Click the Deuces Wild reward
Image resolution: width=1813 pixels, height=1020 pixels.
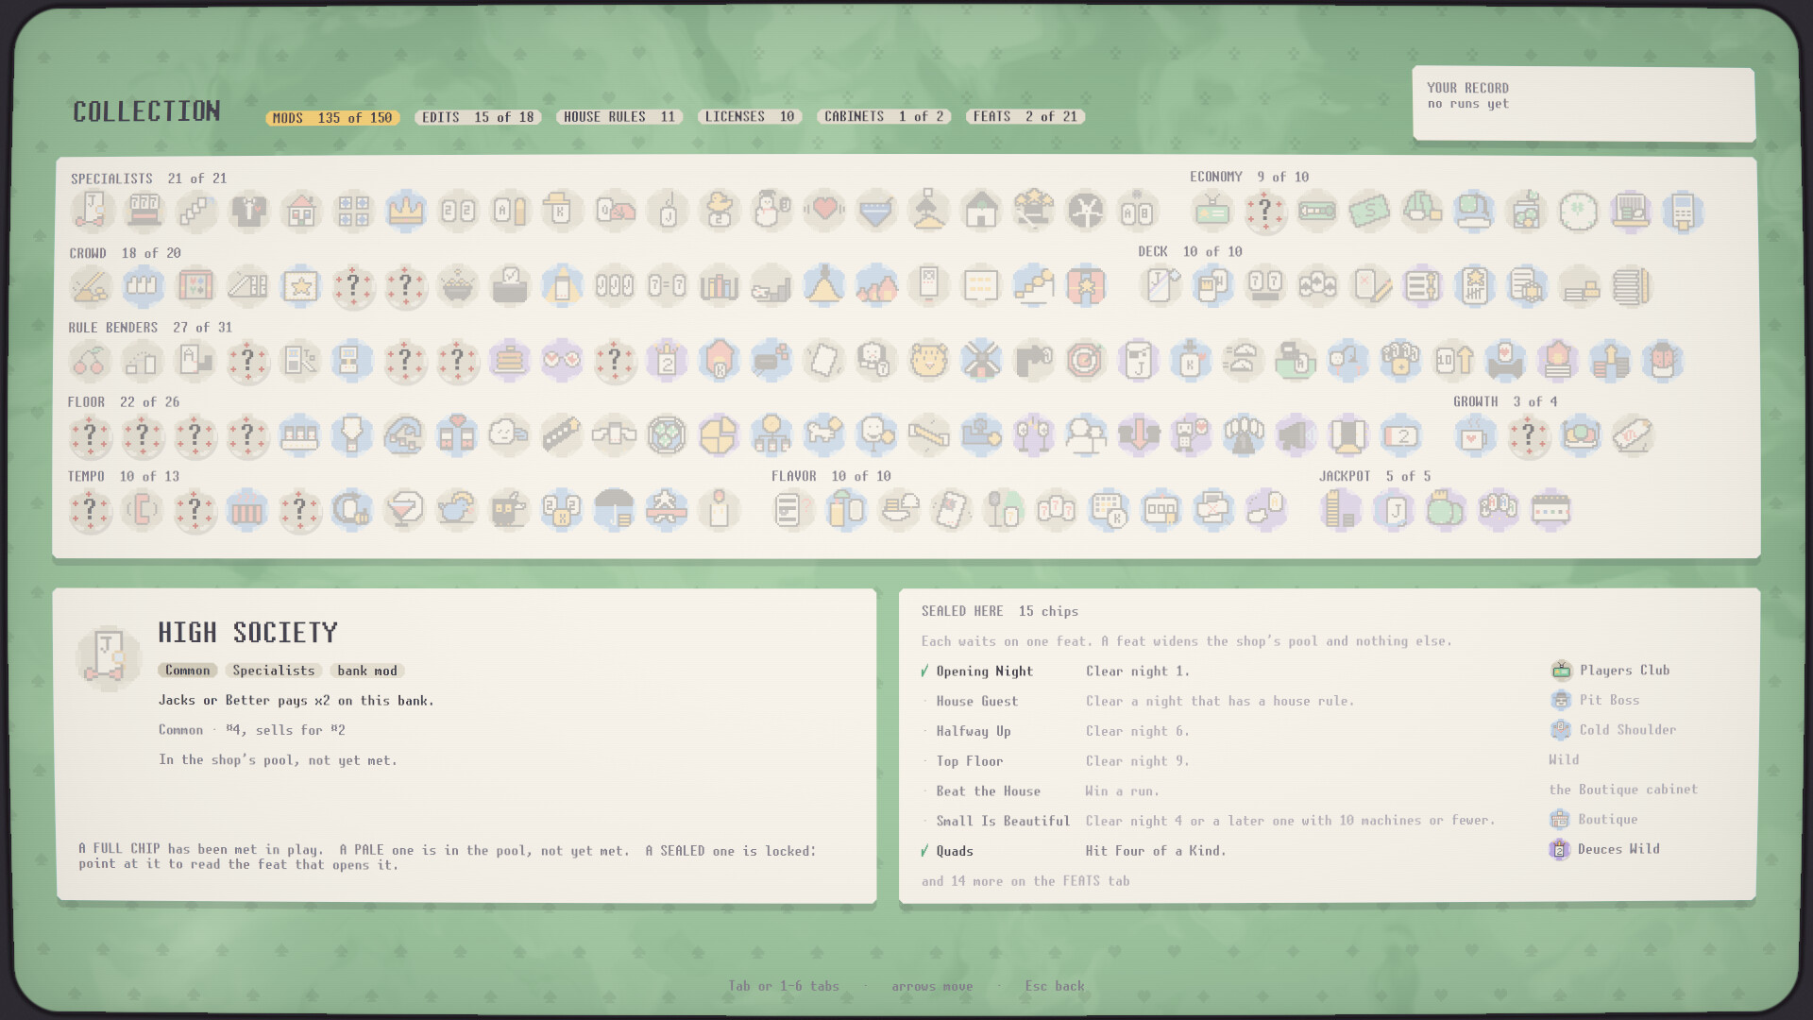click(1605, 849)
